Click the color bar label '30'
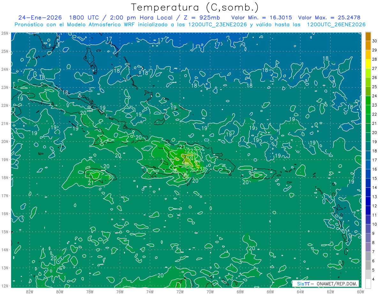The image size is (383, 296). pos(374,41)
